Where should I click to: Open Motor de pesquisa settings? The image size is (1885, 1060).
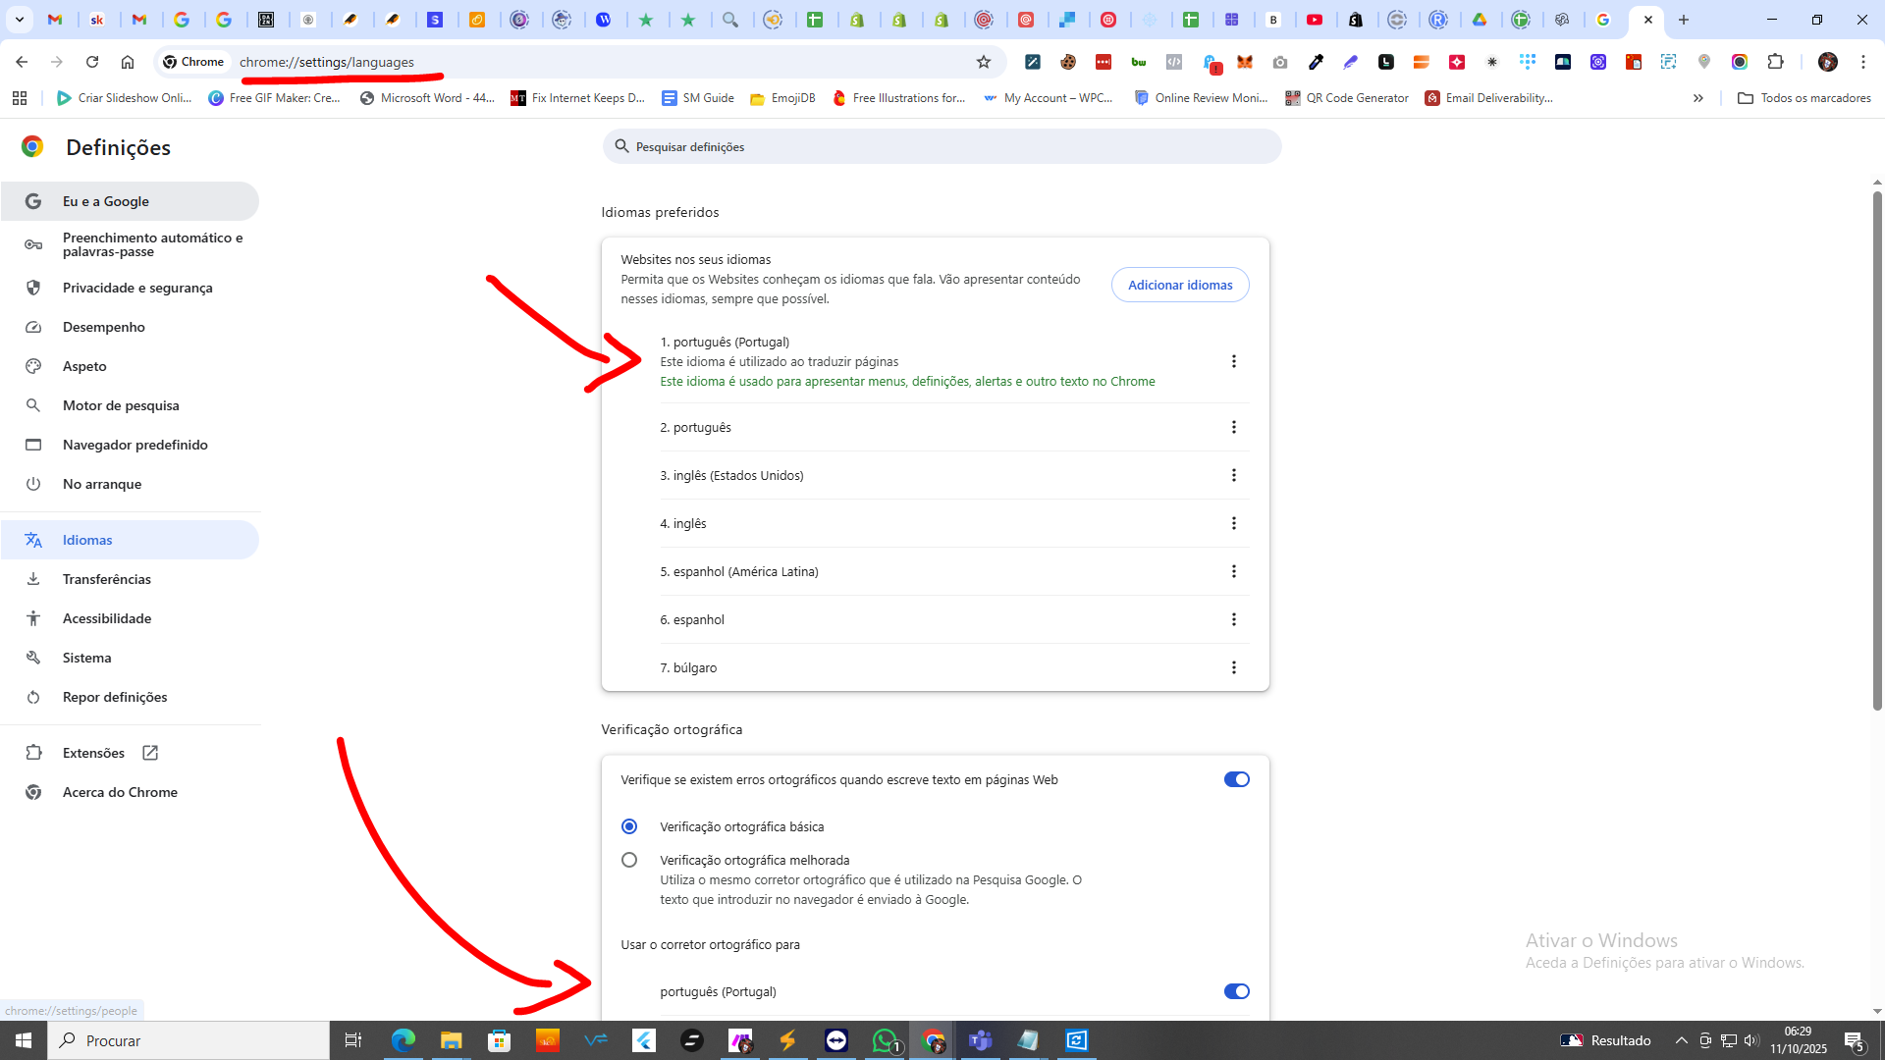130,405
